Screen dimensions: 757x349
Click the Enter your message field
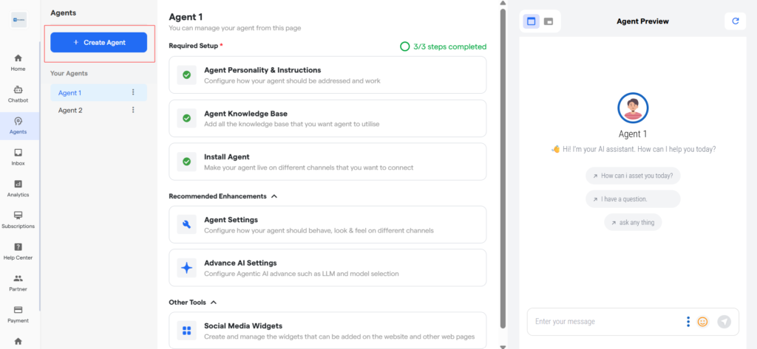[x=602, y=322]
